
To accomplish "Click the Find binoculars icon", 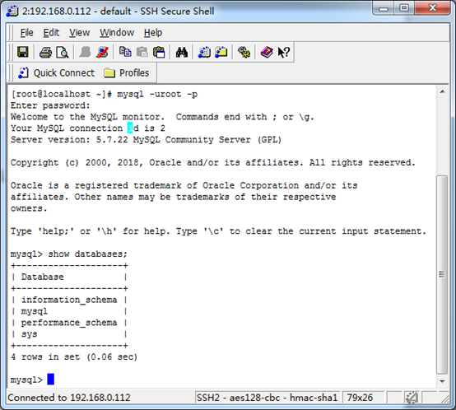I will tap(181, 53).
